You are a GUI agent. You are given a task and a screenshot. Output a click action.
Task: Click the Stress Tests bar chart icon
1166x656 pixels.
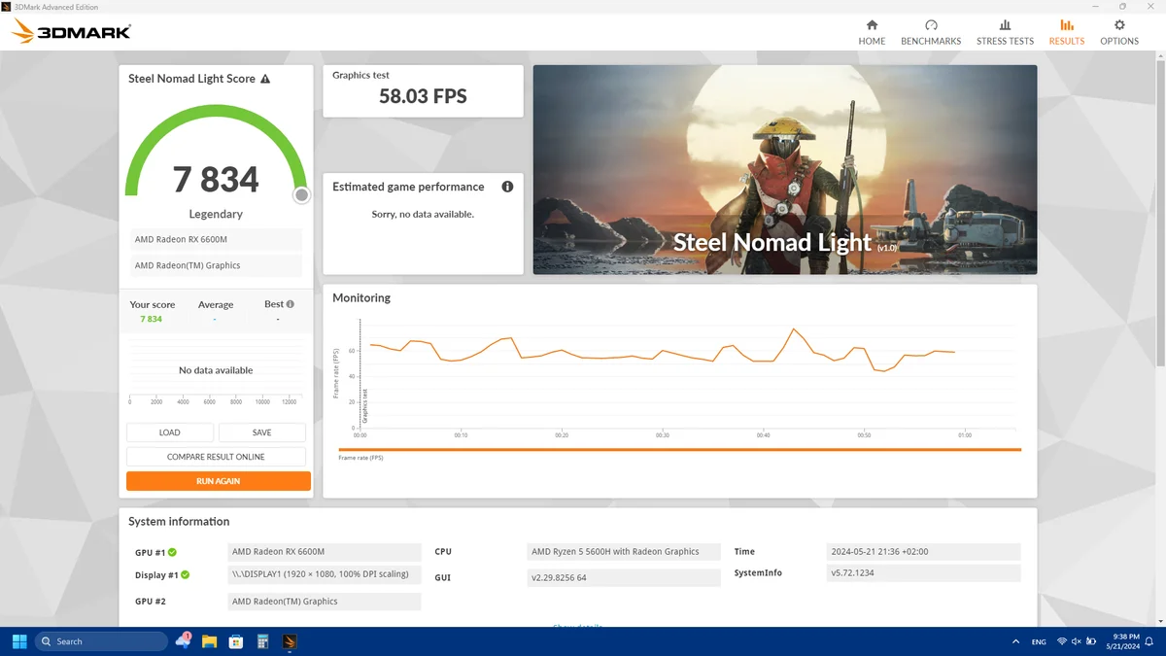pyautogui.click(x=1005, y=26)
